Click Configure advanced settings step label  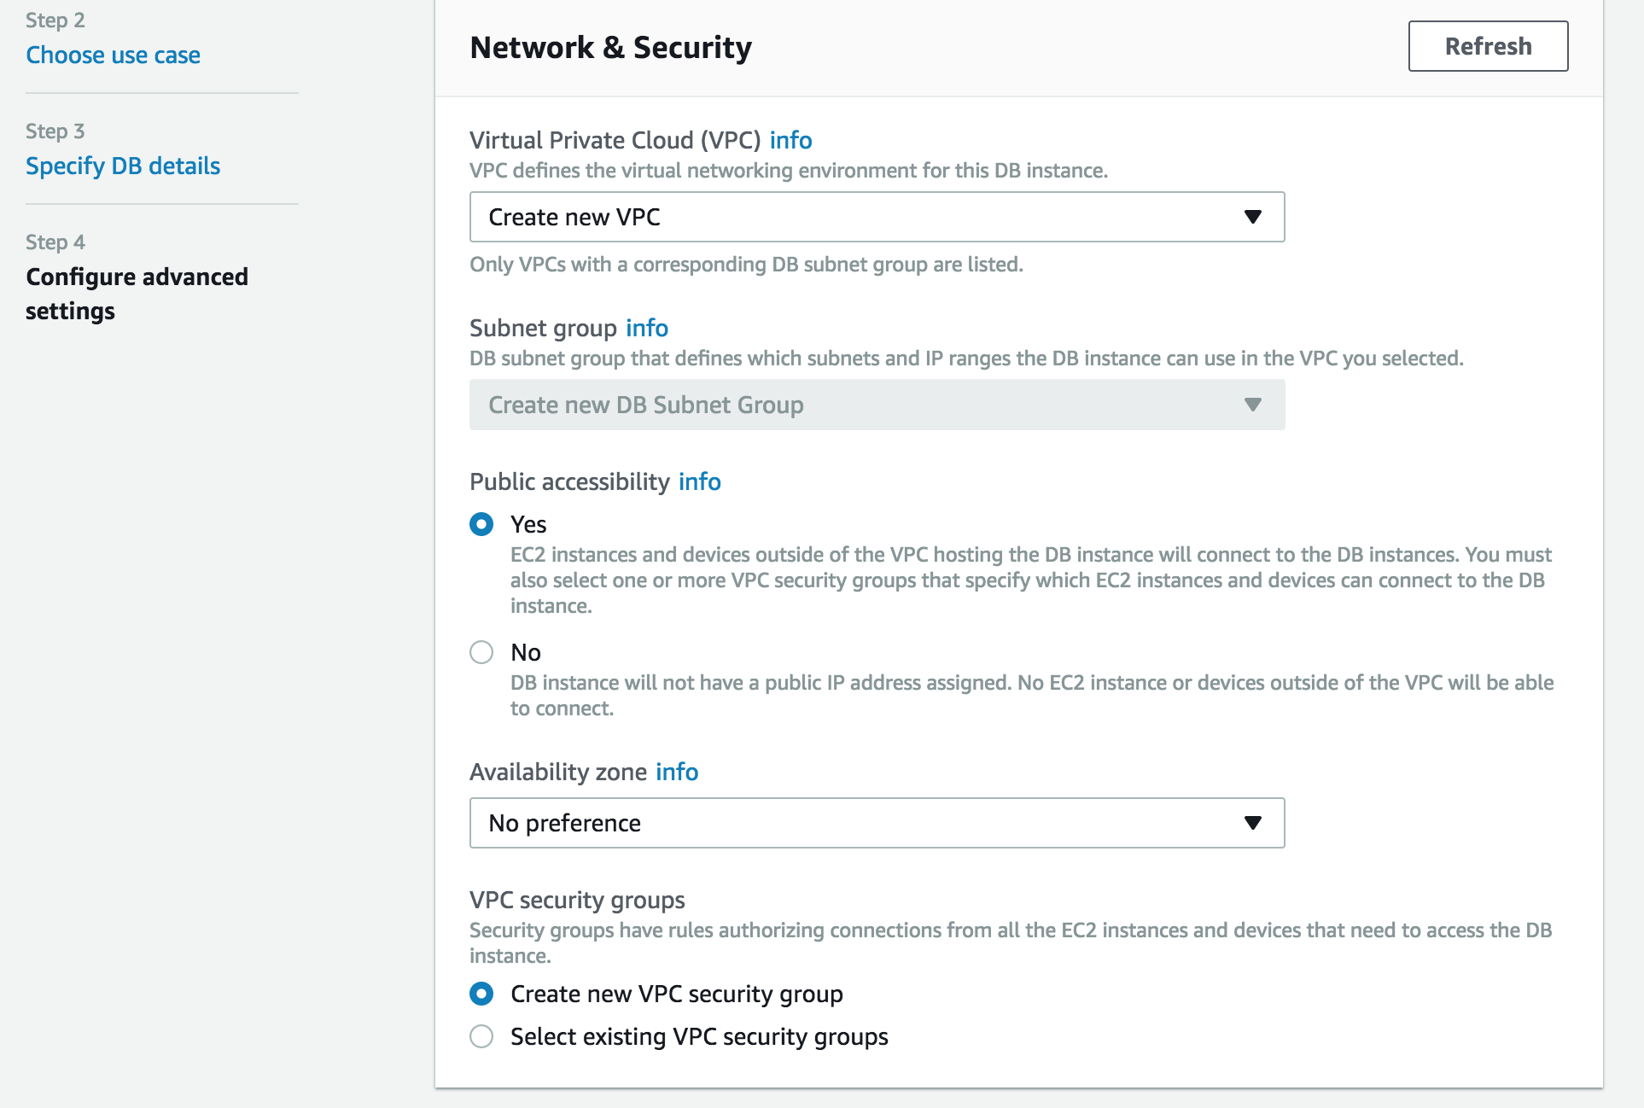click(x=137, y=294)
